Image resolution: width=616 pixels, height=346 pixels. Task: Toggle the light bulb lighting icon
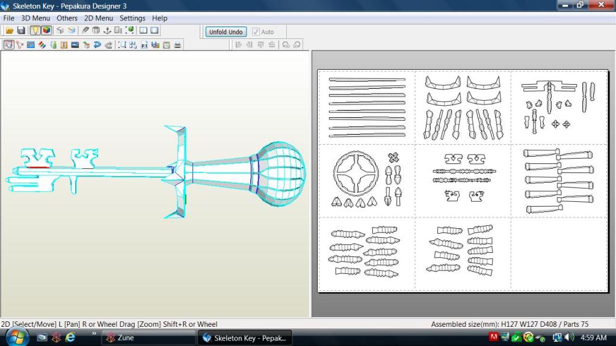(x=35, y=30)
